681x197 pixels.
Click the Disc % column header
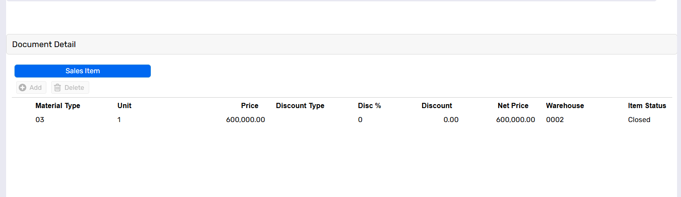point(370,105)
